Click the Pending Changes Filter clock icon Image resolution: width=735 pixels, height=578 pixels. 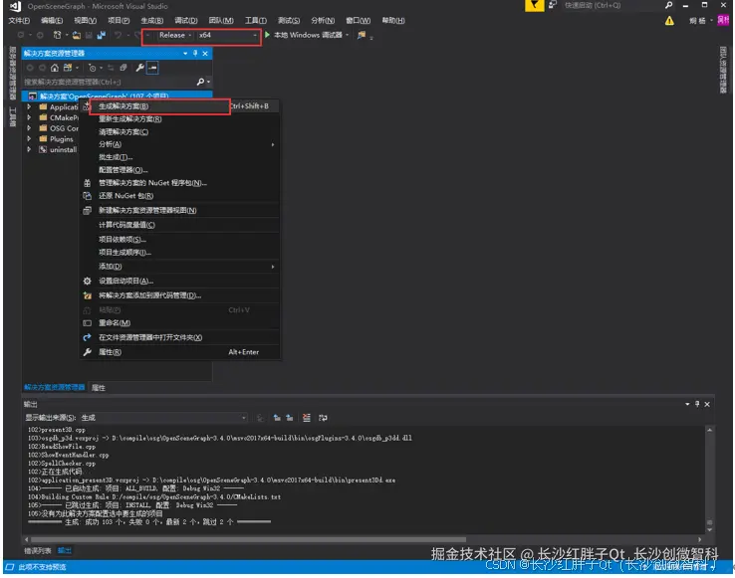93,68
